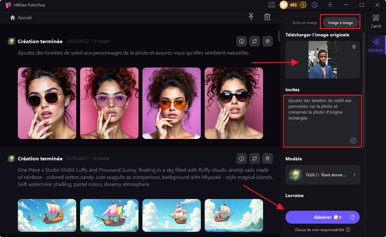The image size is (386, 237).
Task: Click the Lorraine section label
Action: click(x=294, y=195)
